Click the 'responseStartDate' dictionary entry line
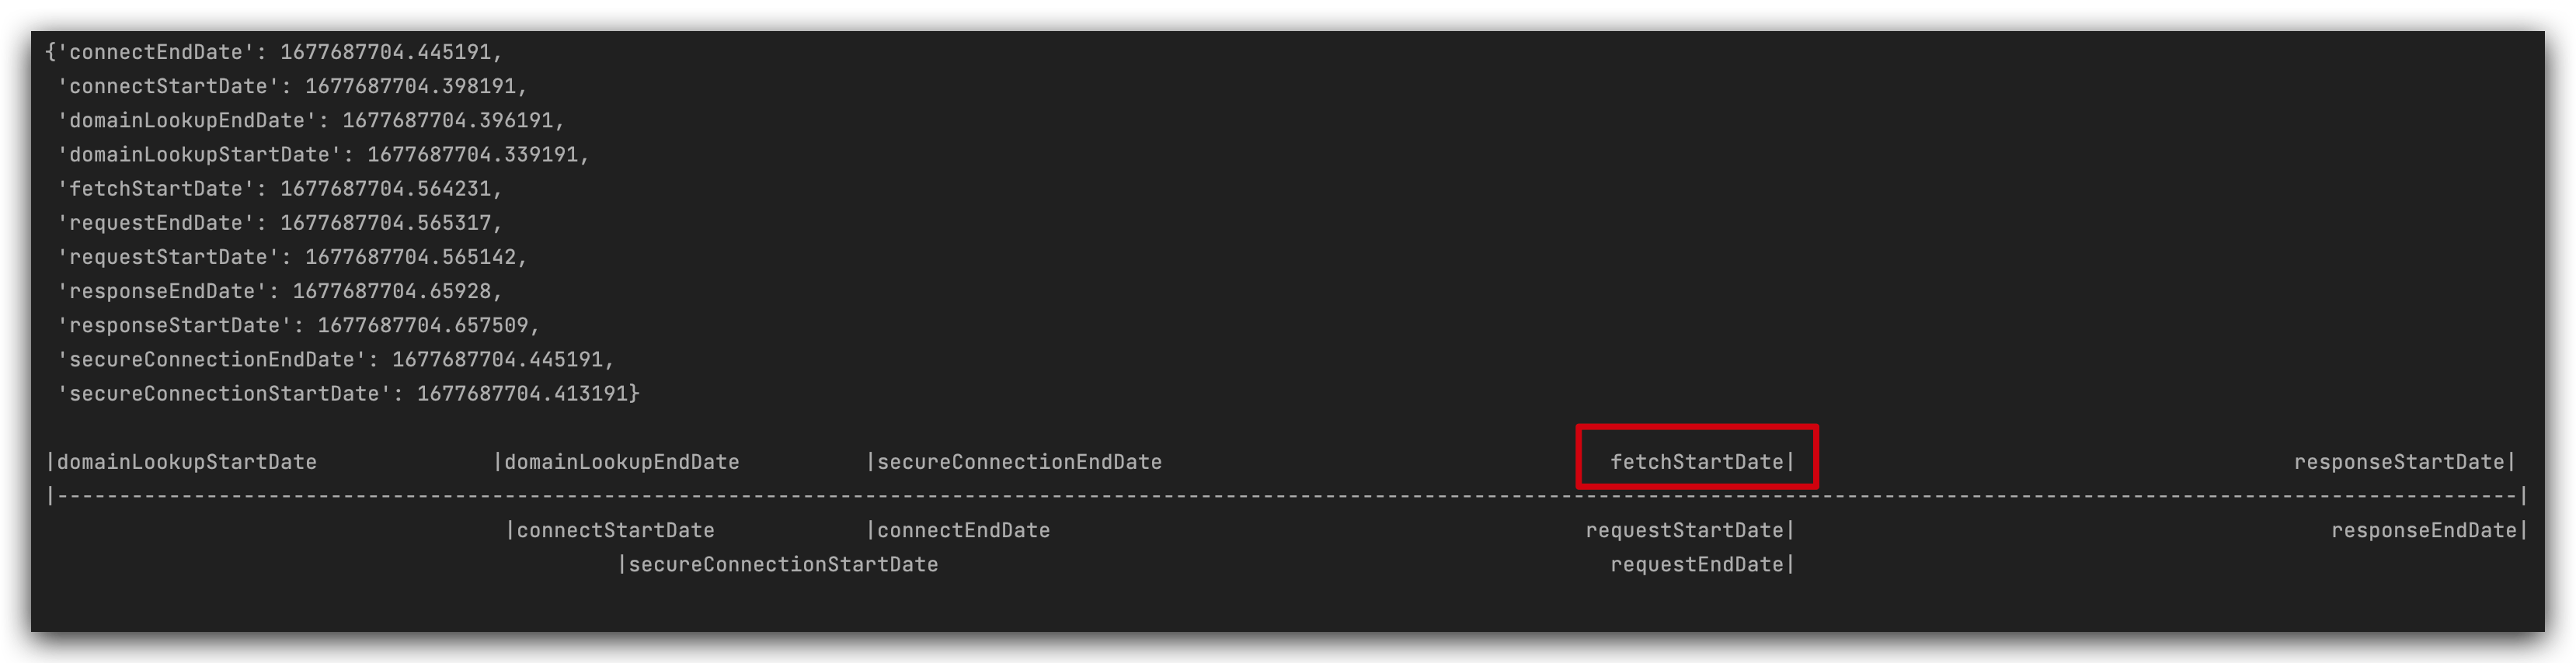2576x663 pixels. 298,325
